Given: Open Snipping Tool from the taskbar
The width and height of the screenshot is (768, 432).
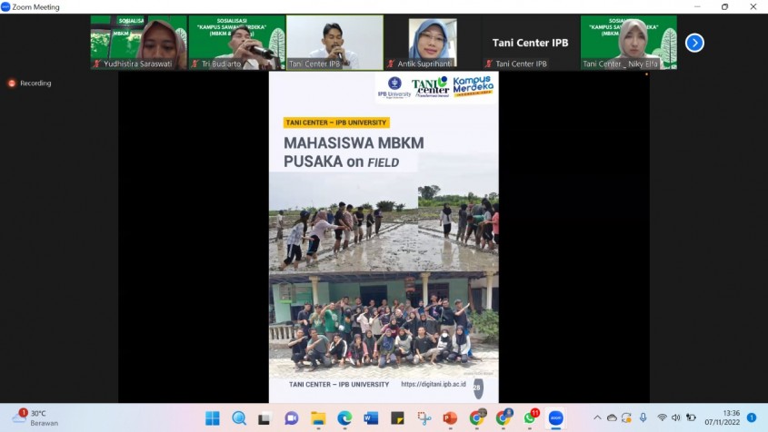Looking at the screenshot, I should click(424, 418).
